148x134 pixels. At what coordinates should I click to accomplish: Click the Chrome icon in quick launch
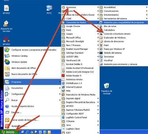pos(32,132)
